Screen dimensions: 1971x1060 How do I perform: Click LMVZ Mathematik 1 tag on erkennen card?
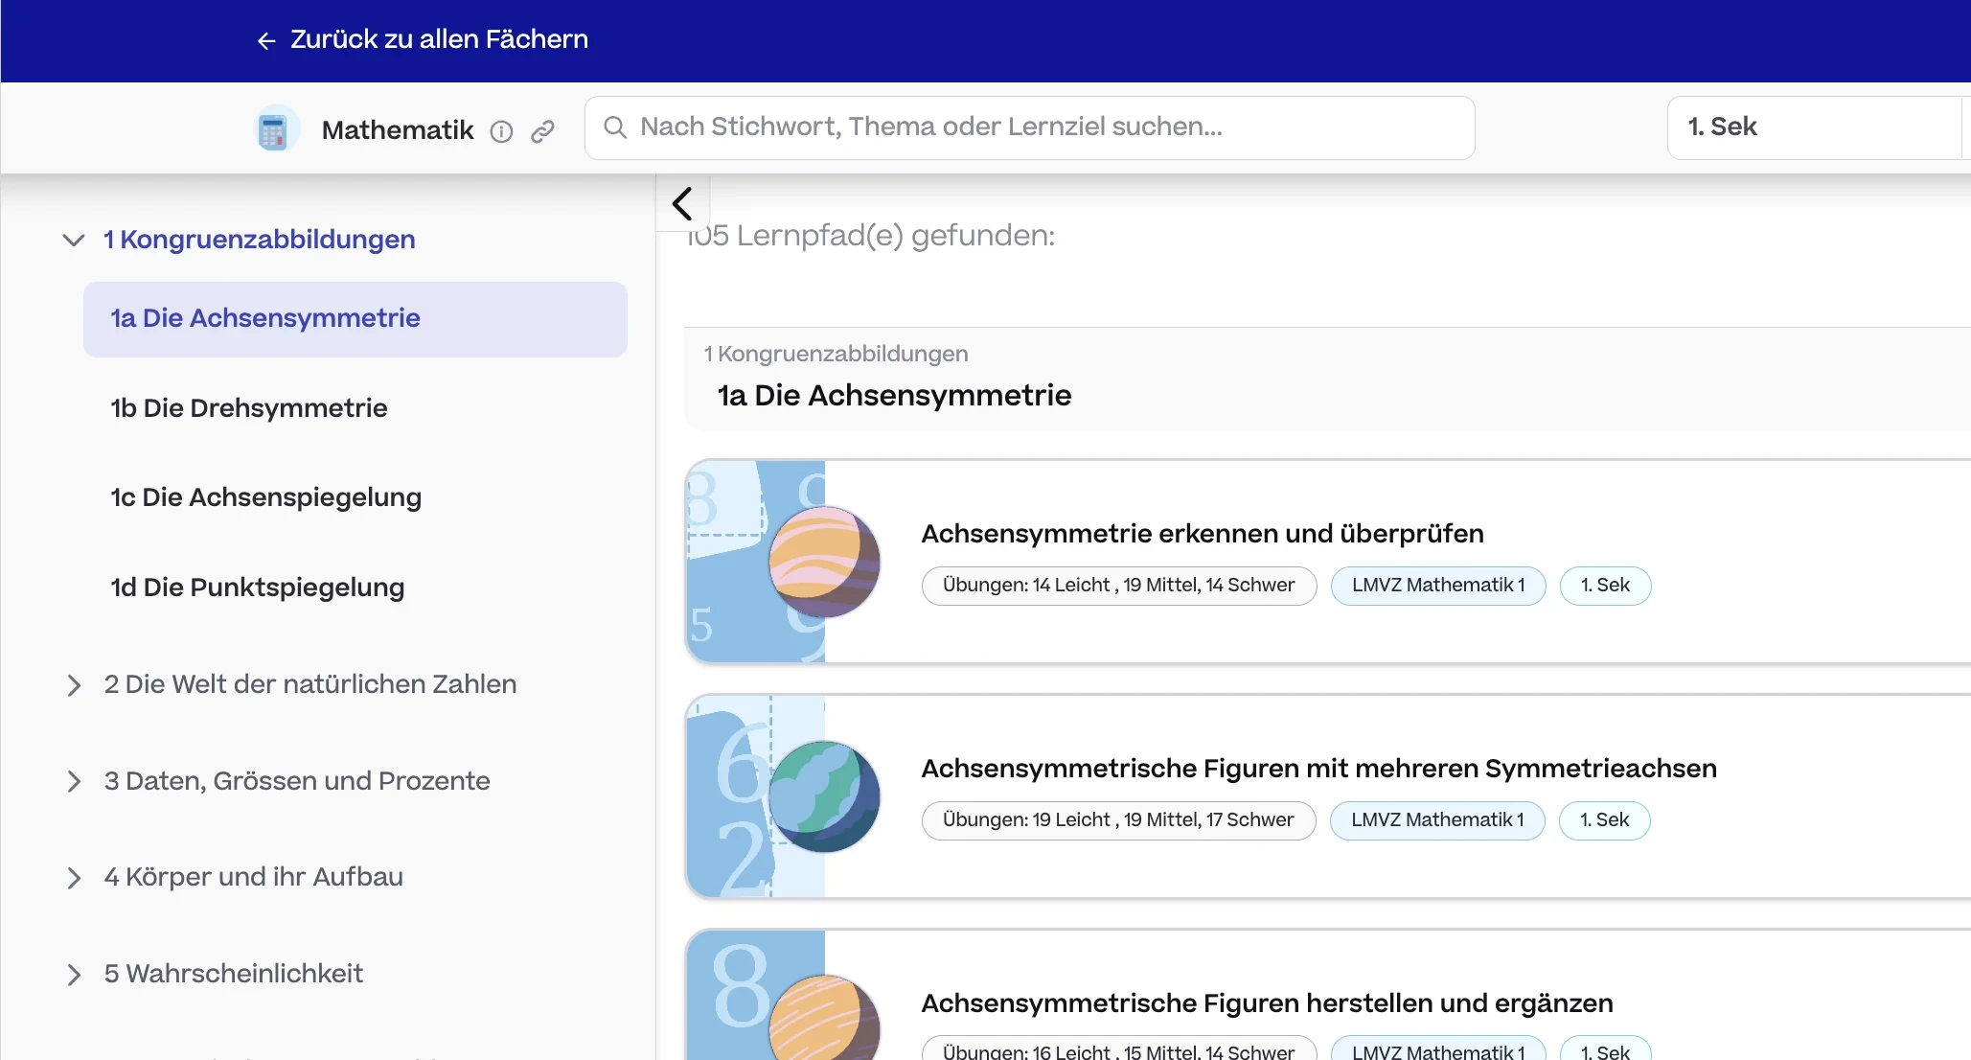pos(1438,586)
